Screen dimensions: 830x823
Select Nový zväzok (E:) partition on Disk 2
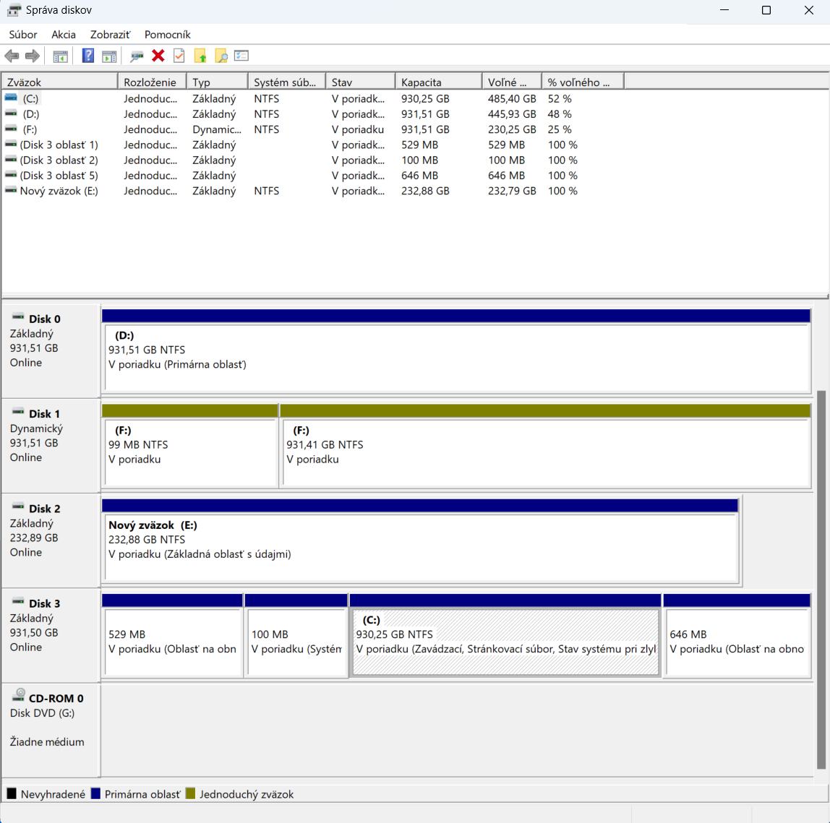point(420,541)
